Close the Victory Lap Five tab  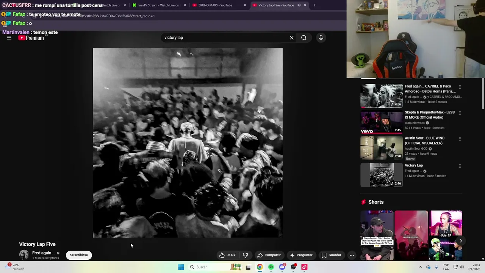click(305, 5)
